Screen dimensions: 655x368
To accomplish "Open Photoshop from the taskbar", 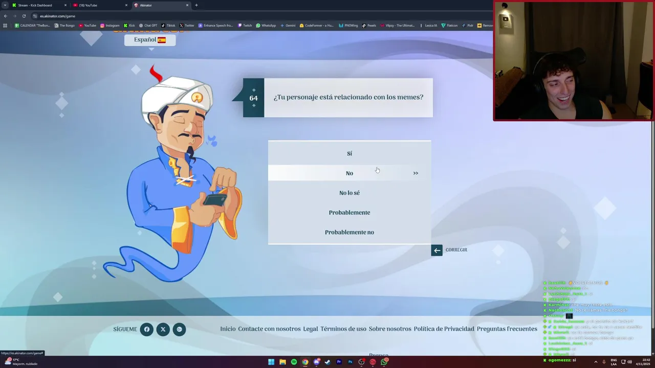I will (350, 362).
